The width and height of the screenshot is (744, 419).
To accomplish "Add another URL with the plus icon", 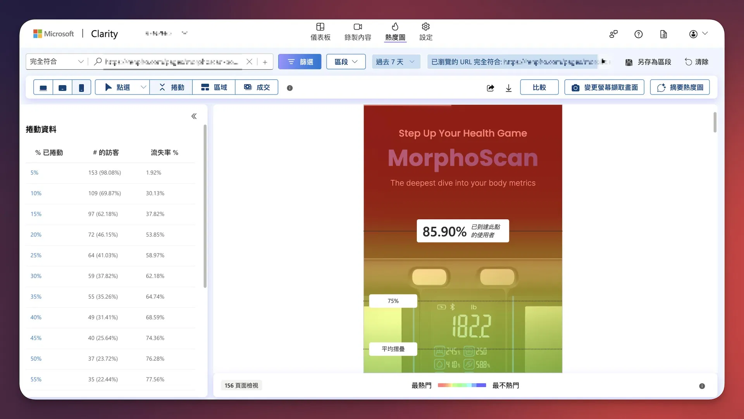I will pyautogui.click(x=265, y=62).
